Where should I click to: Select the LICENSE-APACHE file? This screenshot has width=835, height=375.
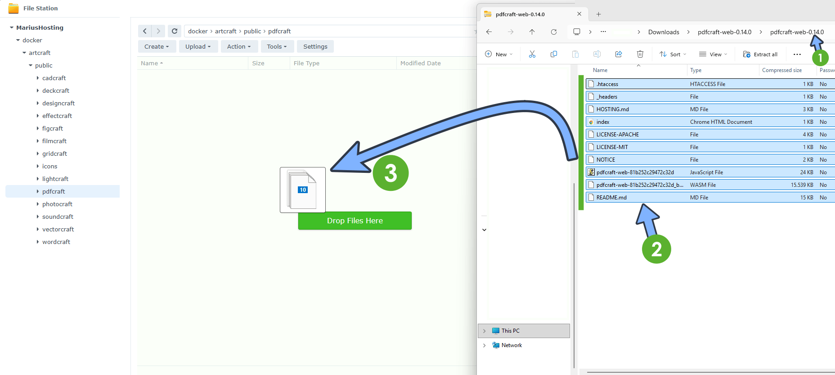(x=710, y=135)
